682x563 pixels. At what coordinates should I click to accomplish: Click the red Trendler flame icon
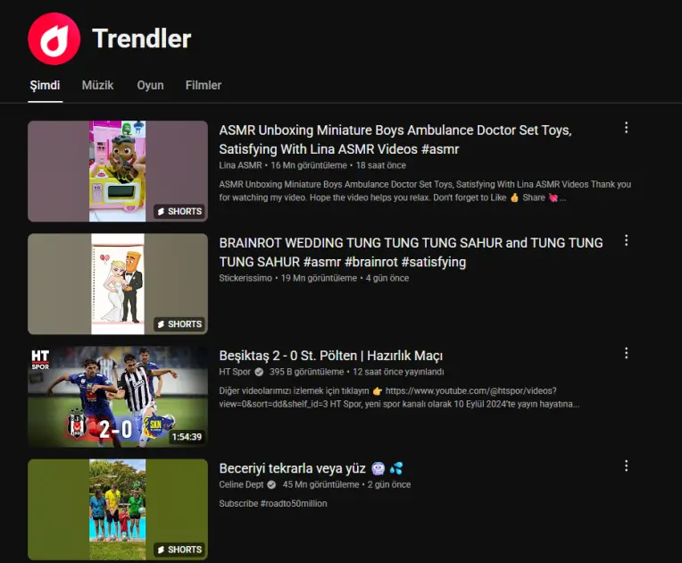[54, 38]
